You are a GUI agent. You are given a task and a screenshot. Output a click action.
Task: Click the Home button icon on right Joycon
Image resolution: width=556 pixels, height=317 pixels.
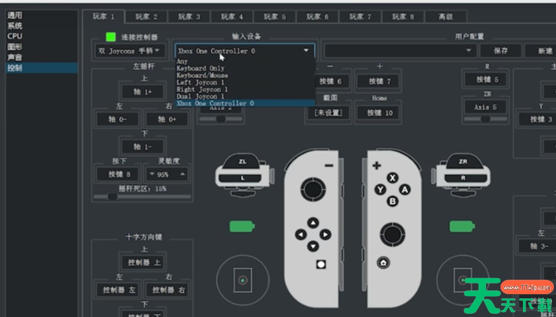click(383, 262)
